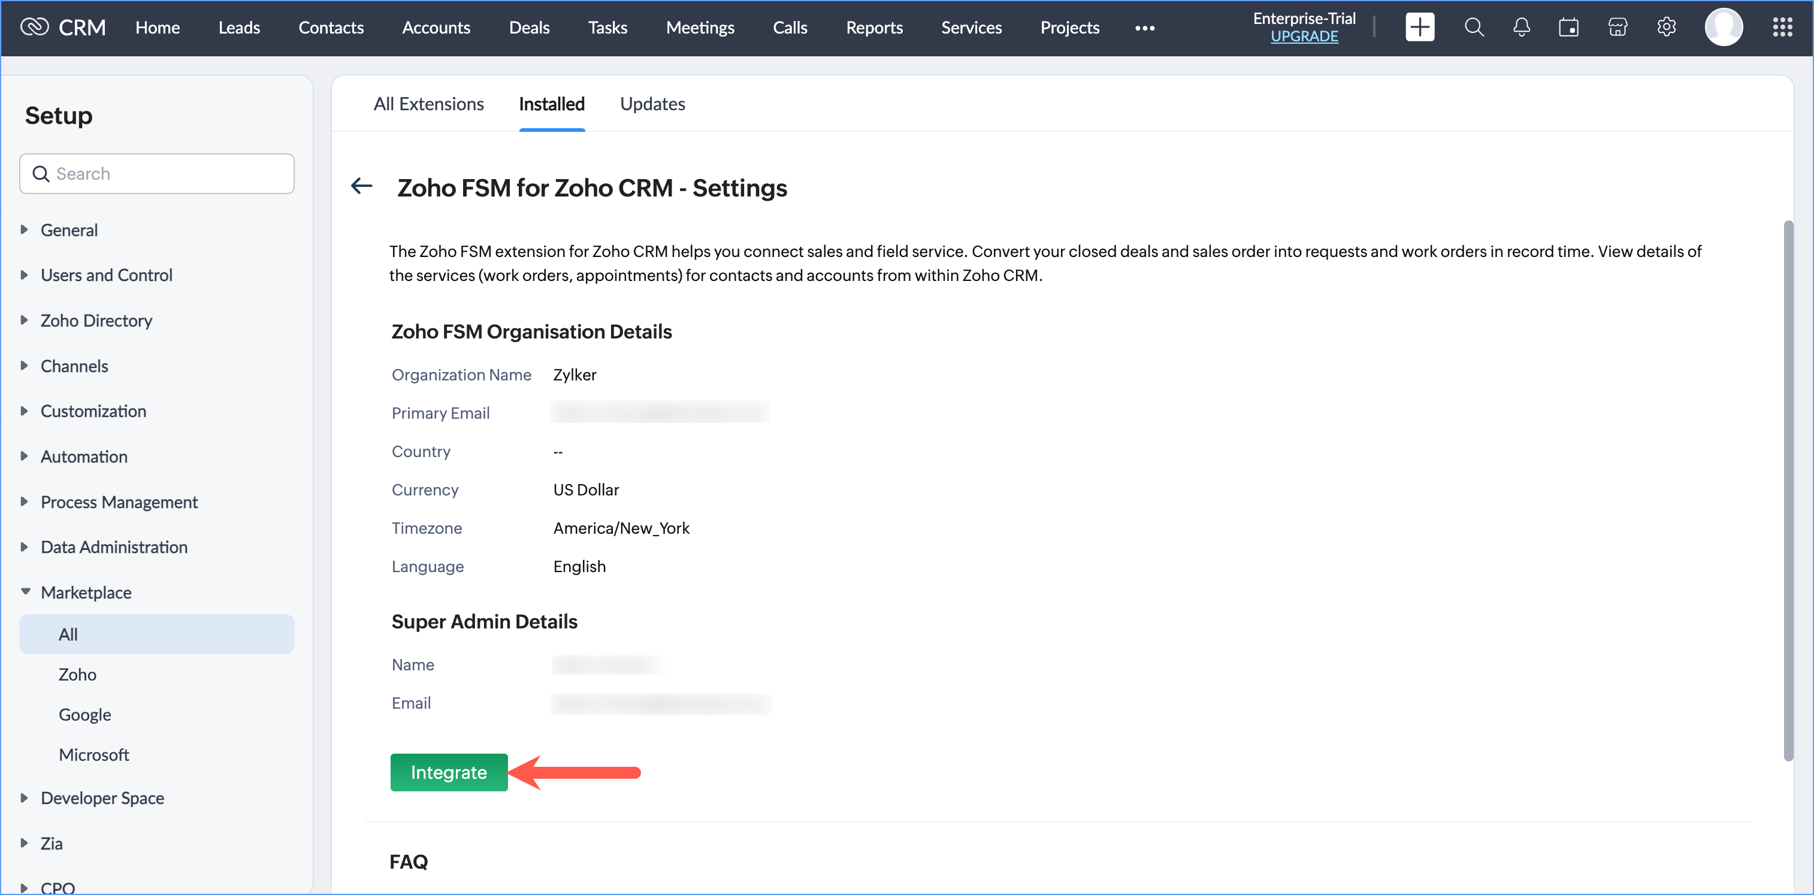Image resolution: width=1814 pixels, height=895 pixels.
Task: Expand the General setup section
Action: (x=68, y=229)
